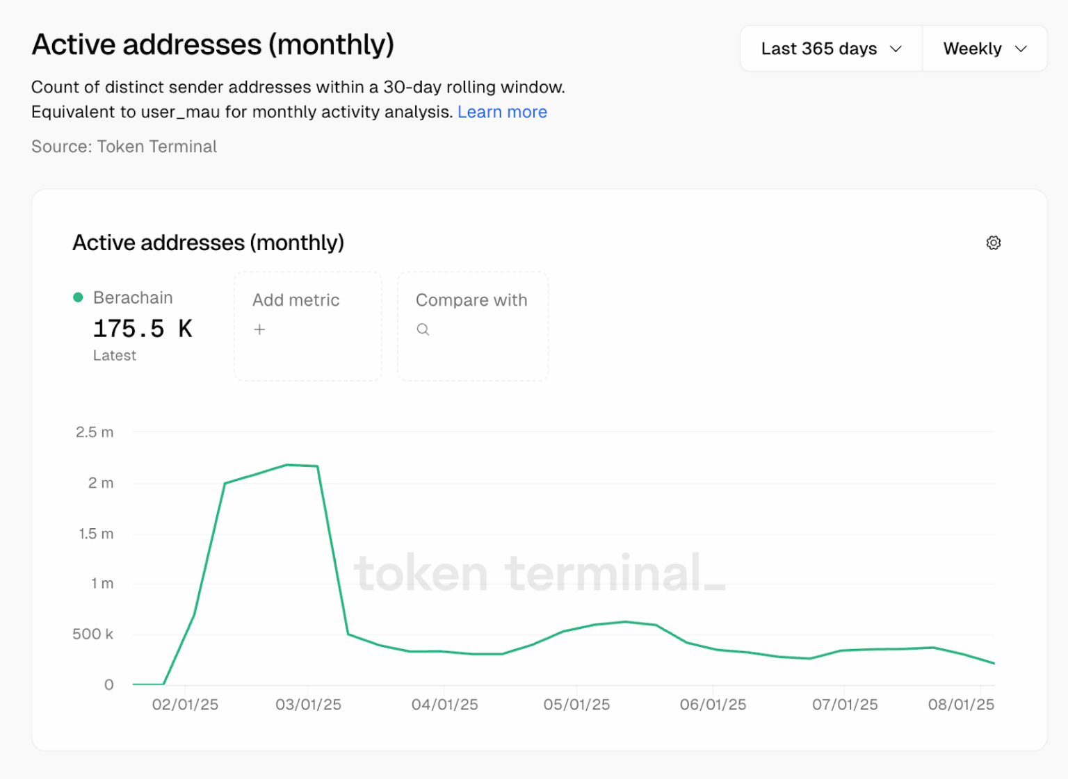Click the Compare with panel
The image size is (1068, 779).
(472, 327)
